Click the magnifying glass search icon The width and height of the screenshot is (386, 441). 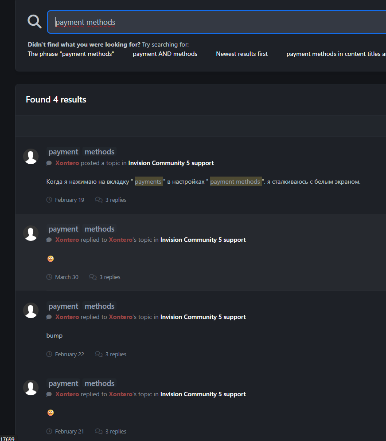point(35,22)
